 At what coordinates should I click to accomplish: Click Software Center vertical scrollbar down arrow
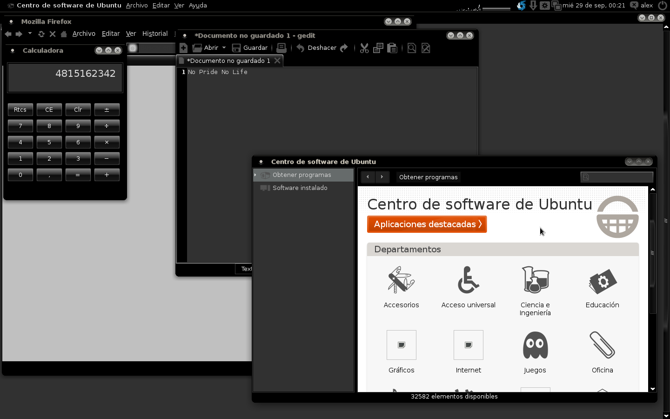point(653,388)
